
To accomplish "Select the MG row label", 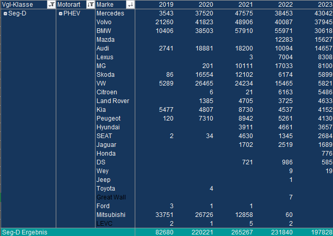I will tap(101, 66).
